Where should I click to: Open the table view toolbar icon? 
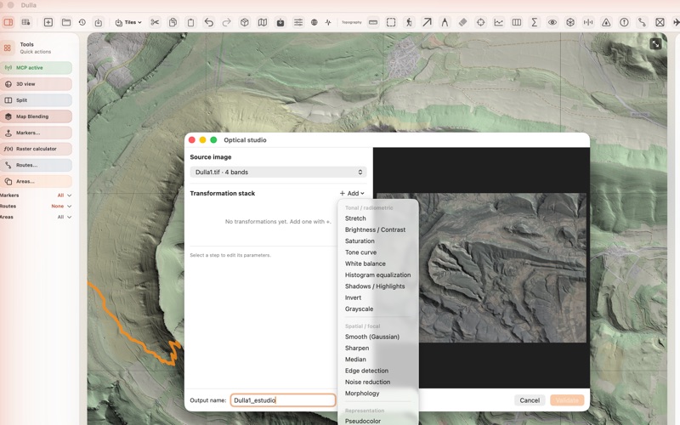[x=26, y=22]
